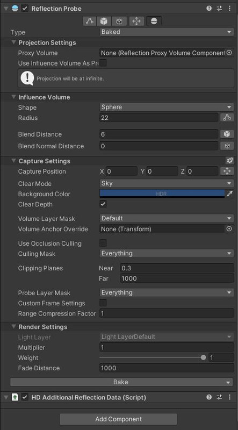The width and height of the screenshot is (238, 430).
Task: Collapse the Influence Volume section
Action: click(x=13, y=97)
